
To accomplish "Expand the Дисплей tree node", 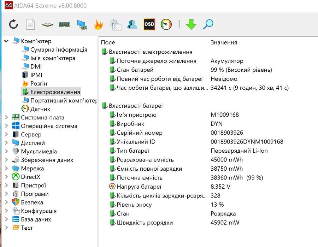I will 6,143.
